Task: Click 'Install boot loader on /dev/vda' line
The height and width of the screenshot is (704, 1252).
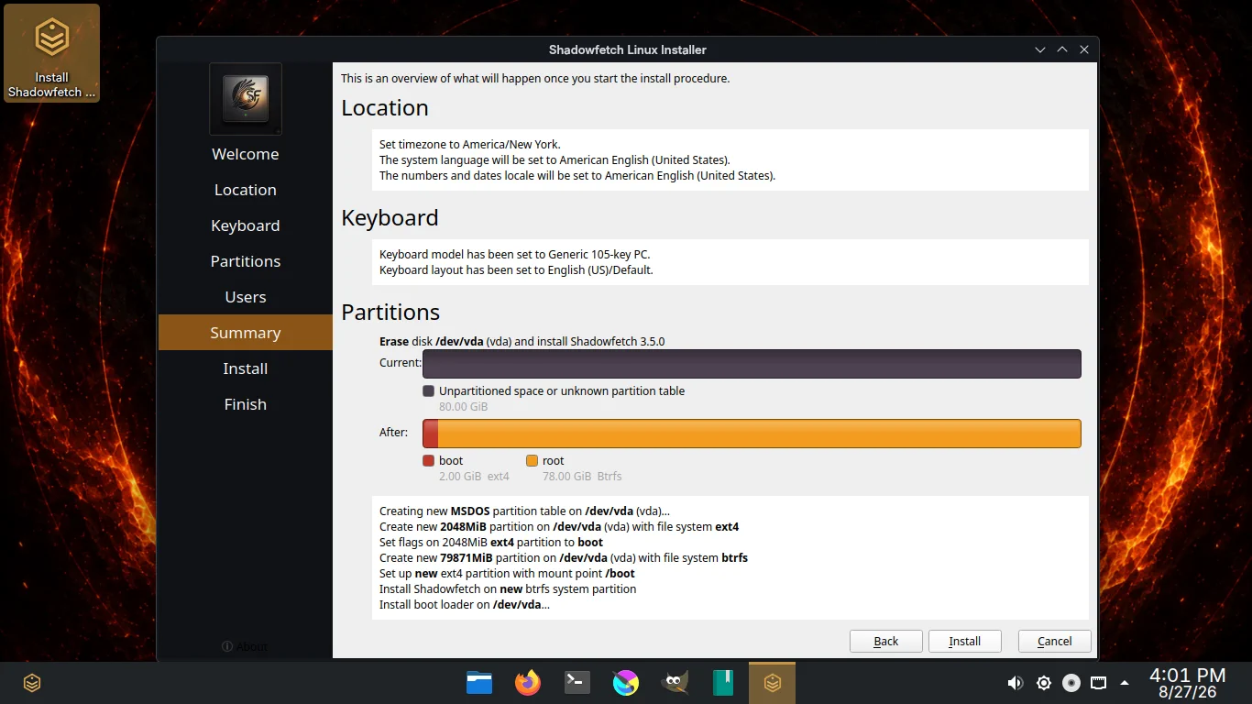Action: pyautogui.click(x=465, y=604)
